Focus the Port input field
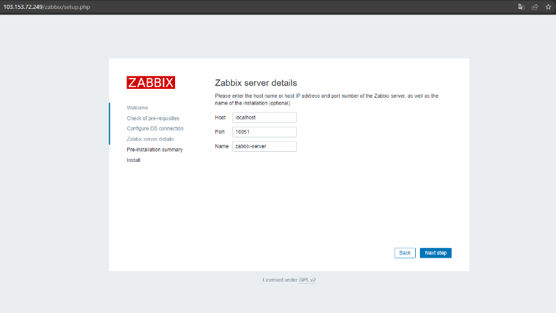 coord(265,132)
